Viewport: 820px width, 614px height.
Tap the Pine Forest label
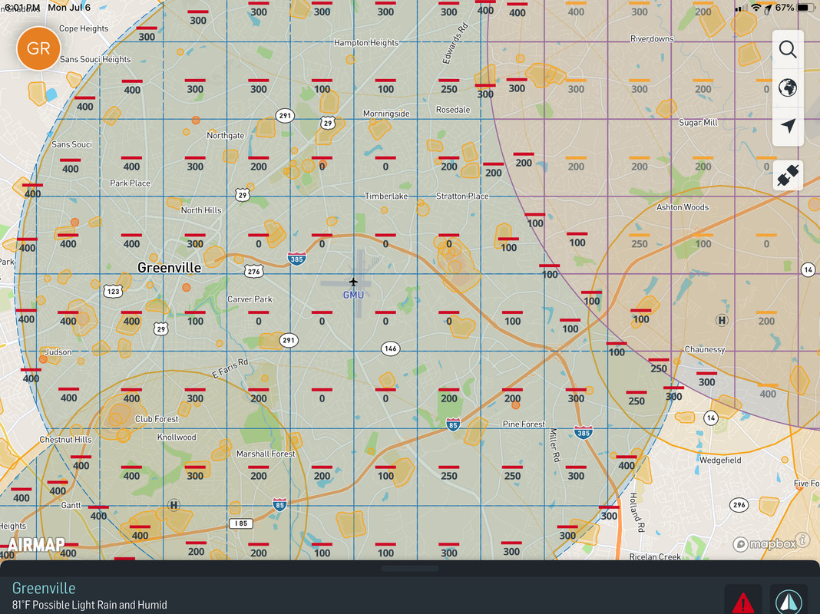pos(524,424)
